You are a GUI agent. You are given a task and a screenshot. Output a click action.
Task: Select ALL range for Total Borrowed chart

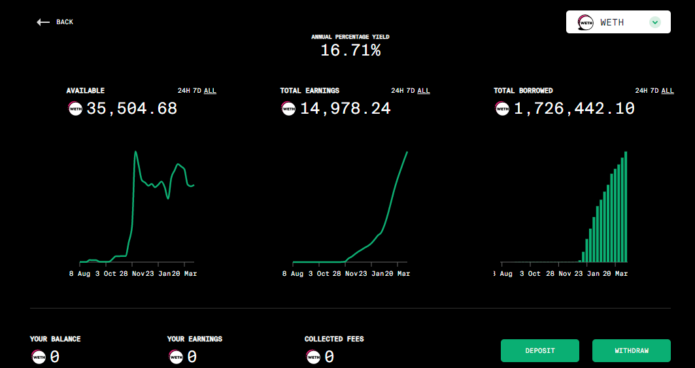668,91
